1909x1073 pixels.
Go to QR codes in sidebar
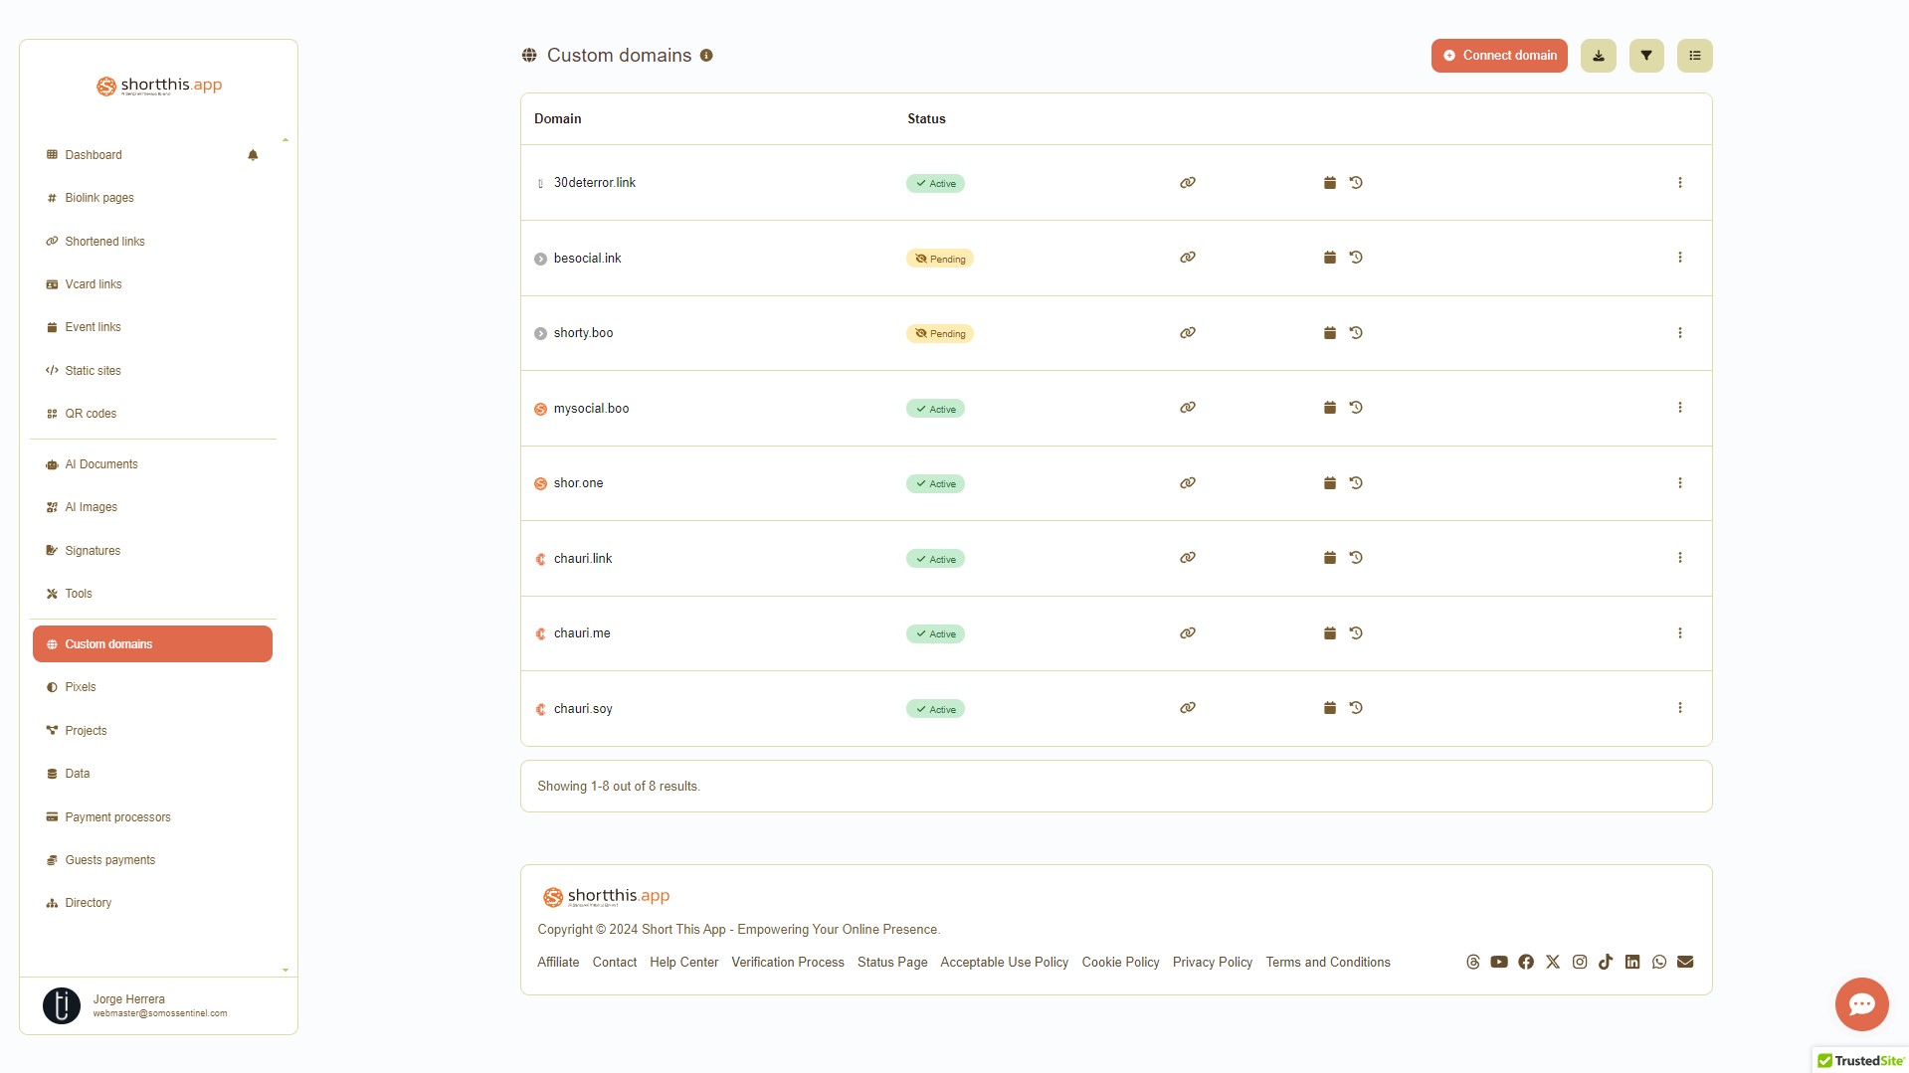tap(91, 414)
